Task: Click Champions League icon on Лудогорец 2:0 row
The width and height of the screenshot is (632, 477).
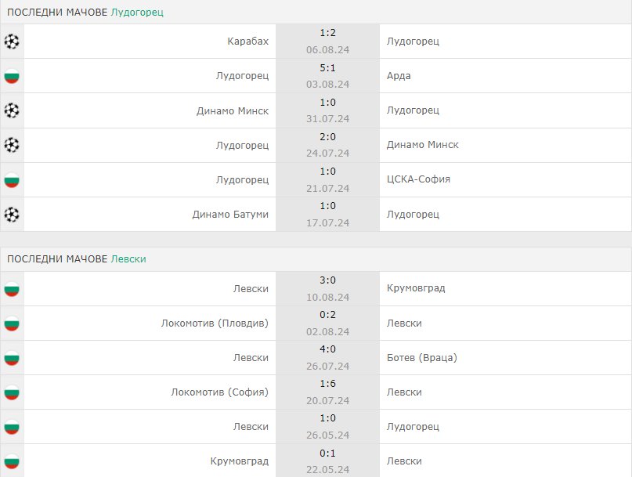Action: pos(12,145)
